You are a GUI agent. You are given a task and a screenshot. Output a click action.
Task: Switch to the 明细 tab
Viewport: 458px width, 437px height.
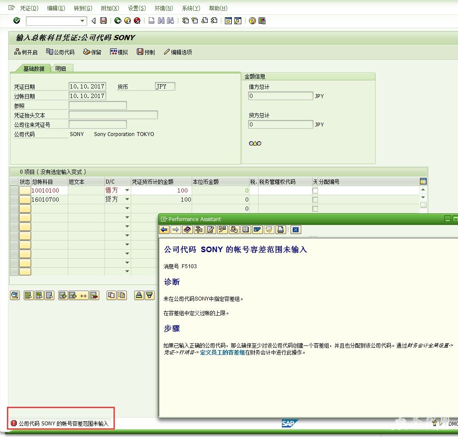pyautogui.click(x=61, y=68)
